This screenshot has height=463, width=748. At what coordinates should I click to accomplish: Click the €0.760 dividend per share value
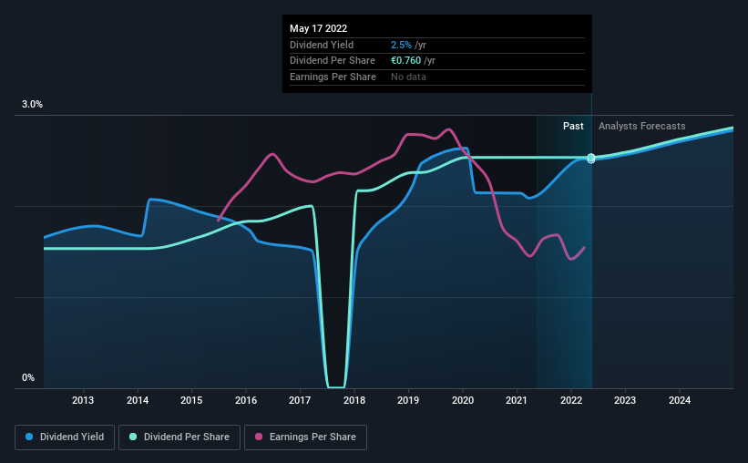pyautogui.click(x=406, y=61)
